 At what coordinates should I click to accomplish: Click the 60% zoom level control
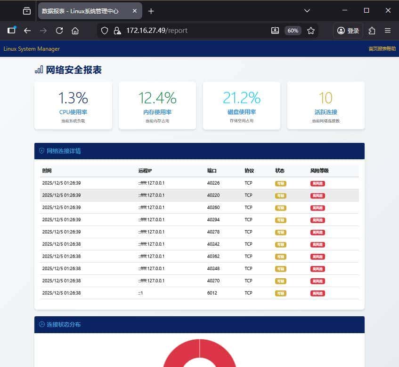pyautogui.click(x=293, y=30)
